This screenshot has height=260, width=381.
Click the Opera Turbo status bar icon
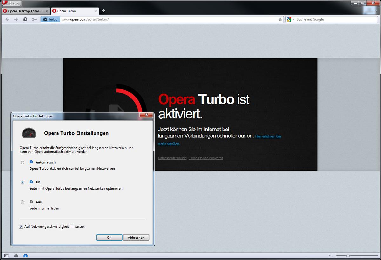(26, 256)
